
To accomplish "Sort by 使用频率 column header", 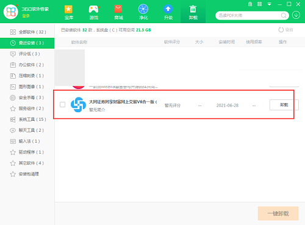I will click(x=254, y=42).
